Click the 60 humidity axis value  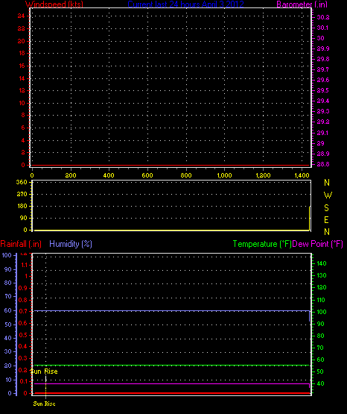pos(8,310)
